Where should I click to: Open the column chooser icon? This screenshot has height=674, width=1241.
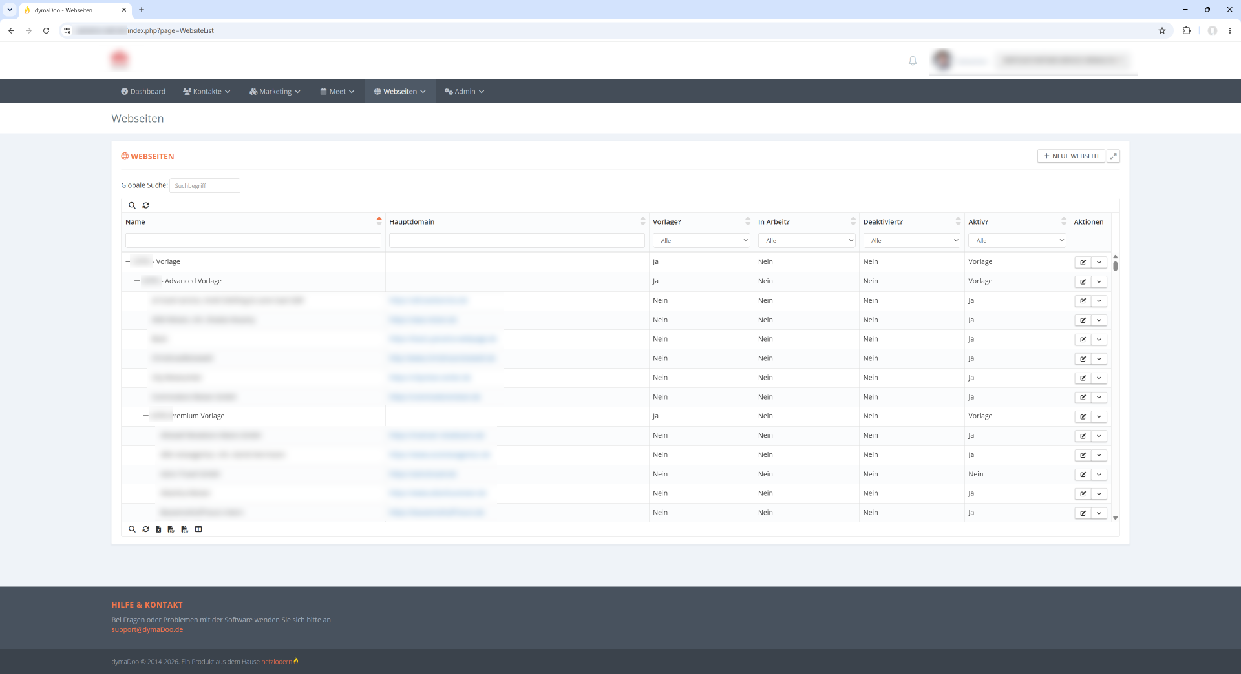[198, 529]
